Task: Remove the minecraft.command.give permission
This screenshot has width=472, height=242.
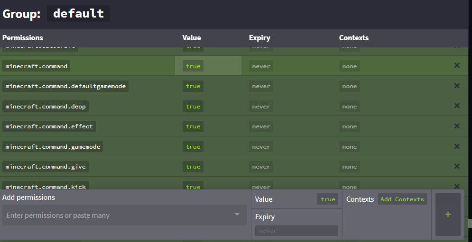Action: (x=457, y=166)
